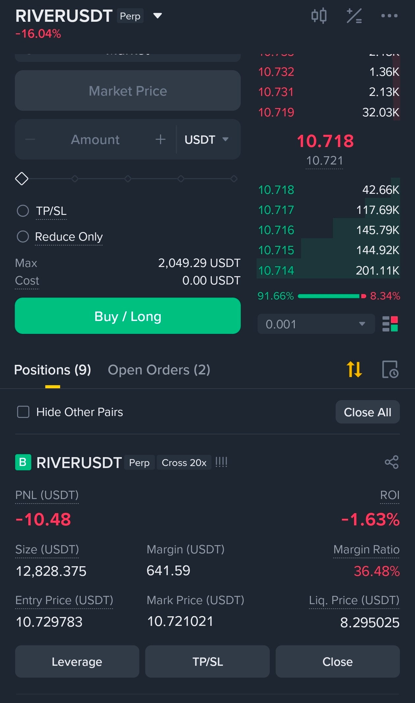Click the amount percentage slider handle
Screen dimensions: 415x703
[22, 179]
